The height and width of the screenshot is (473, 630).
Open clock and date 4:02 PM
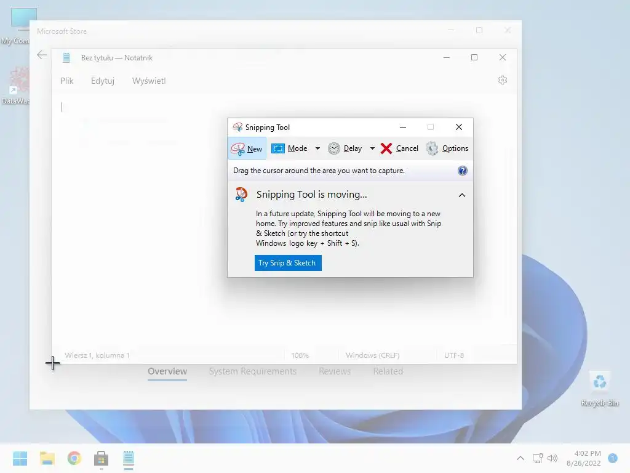point(584,458)
